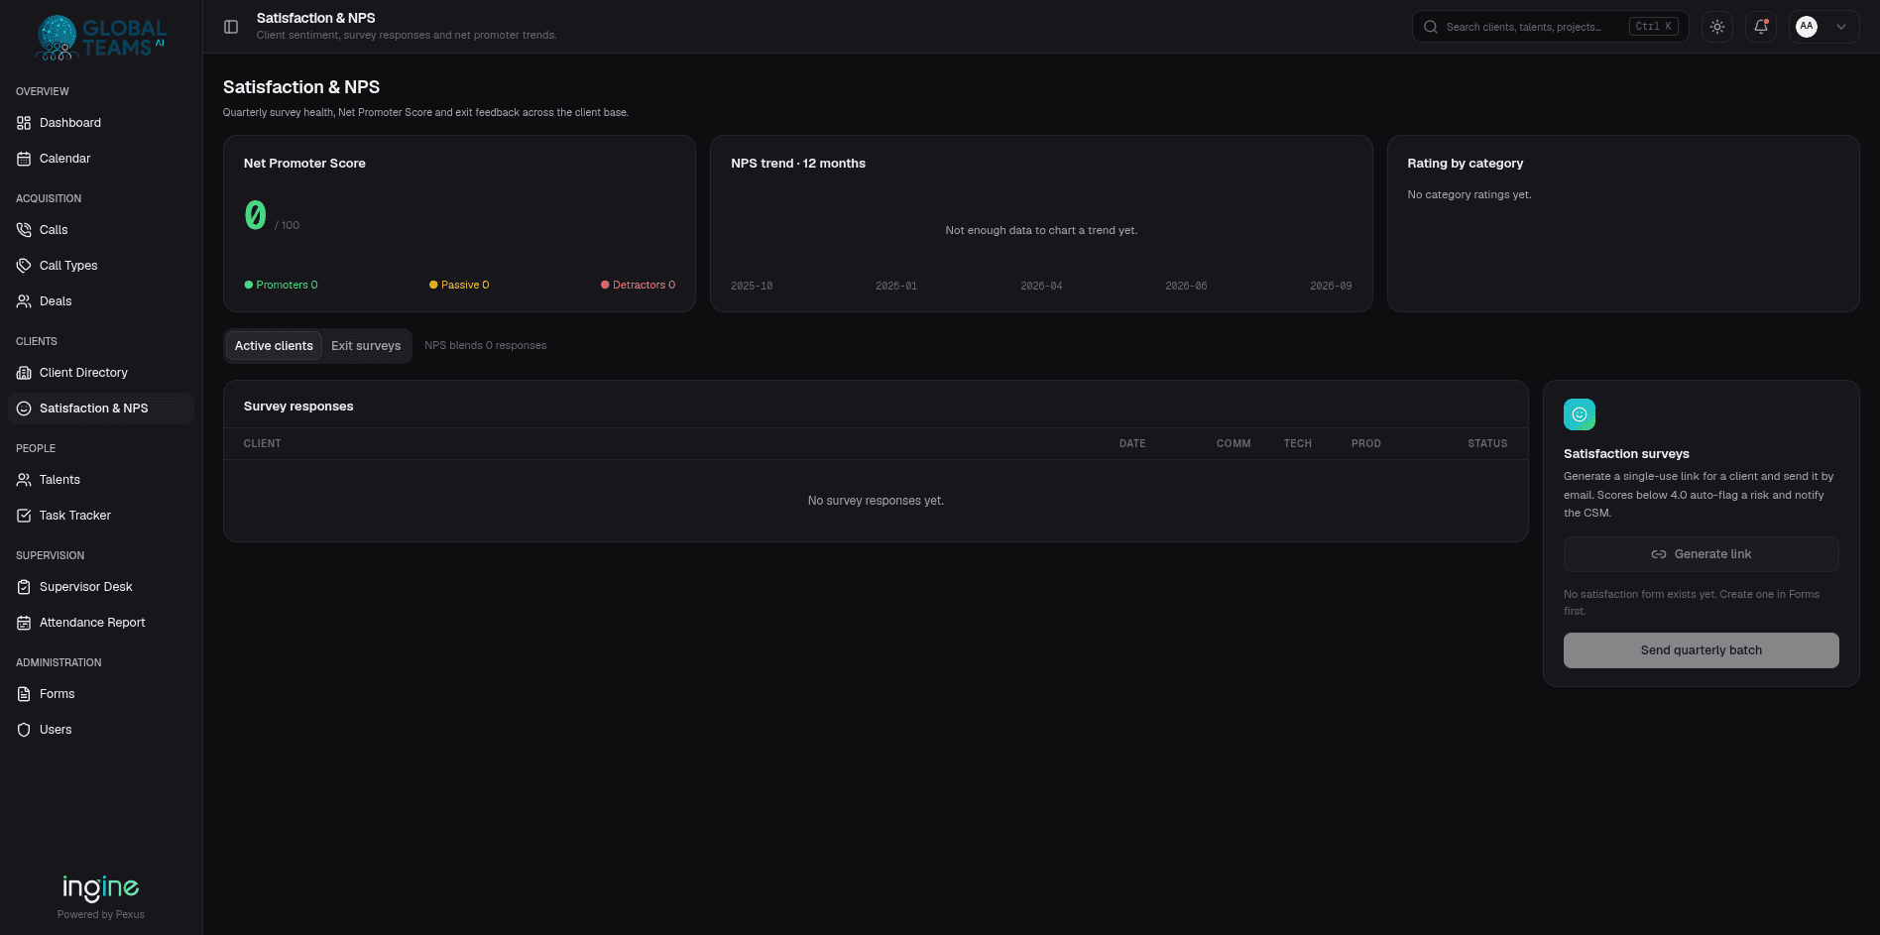Click the 2026-04 trend axis label

click(1041, 286)
